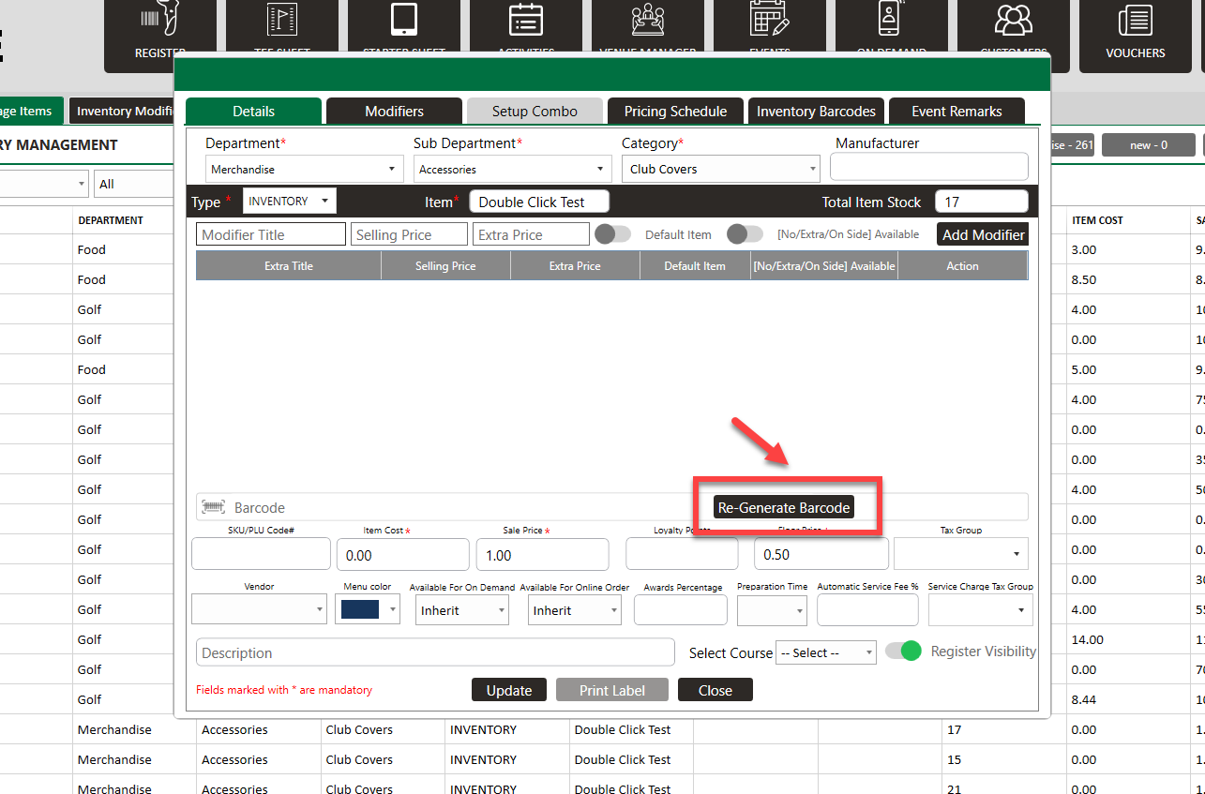Click the Re-Generate Barcode button
The height and width of the screenshot is (794, 1205).
(784, 508)
